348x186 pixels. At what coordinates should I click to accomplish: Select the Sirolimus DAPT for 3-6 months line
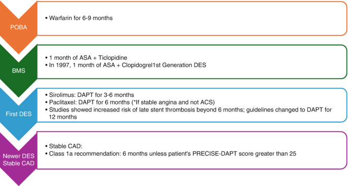[x=91, y=95]
